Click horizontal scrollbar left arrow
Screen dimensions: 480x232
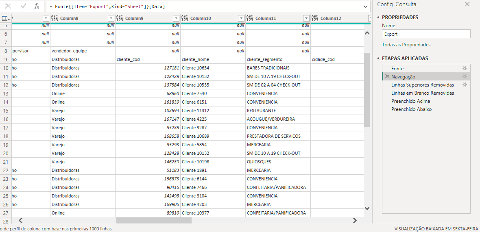pyautogui.click(x=21, y=220)
